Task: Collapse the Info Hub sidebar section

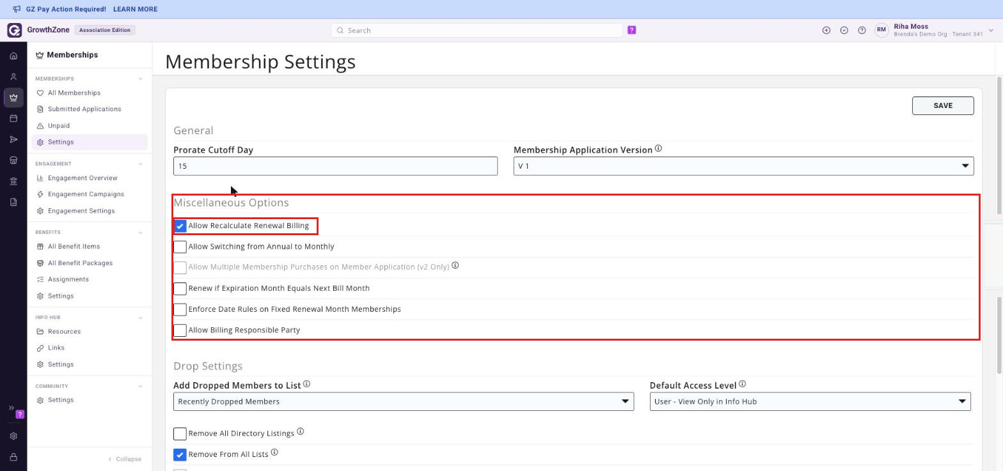Action: (x=141, y=318)
